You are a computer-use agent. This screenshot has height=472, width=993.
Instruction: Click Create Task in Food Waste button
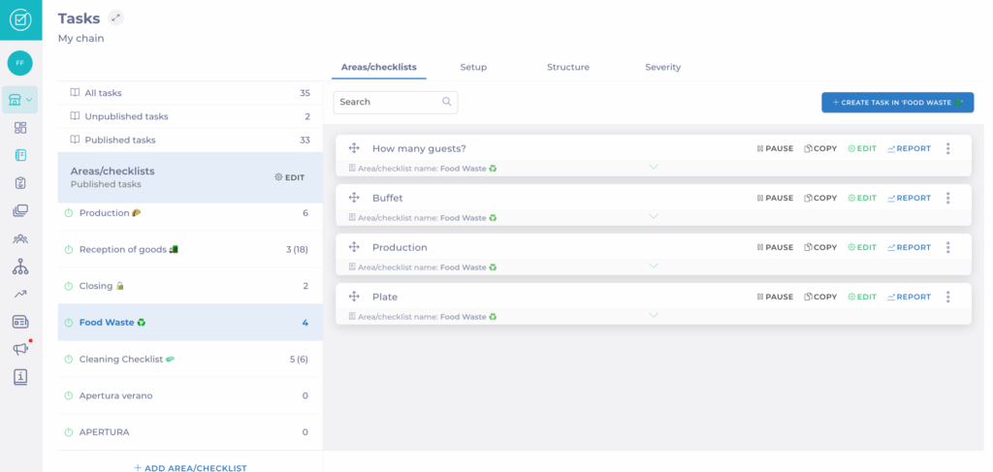pos(897,102)
